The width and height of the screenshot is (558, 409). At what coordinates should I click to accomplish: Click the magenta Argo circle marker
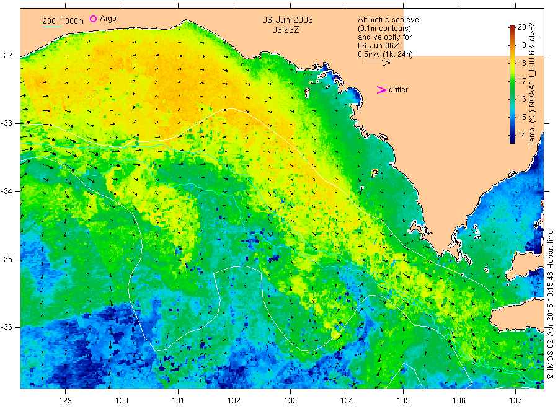[x=93, y=19]
